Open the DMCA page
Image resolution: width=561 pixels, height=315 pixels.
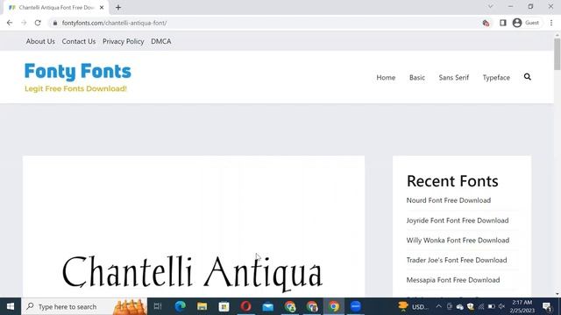point(161,41)
